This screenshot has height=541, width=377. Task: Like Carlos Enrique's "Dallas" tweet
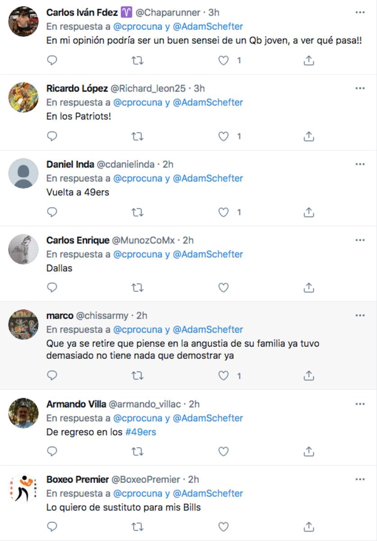click(224, 287)
